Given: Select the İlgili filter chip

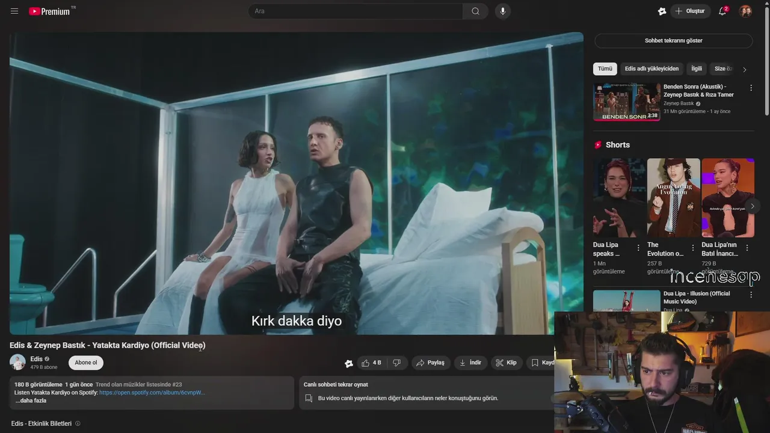Looking at the screenshot, I should click(697, 69).
